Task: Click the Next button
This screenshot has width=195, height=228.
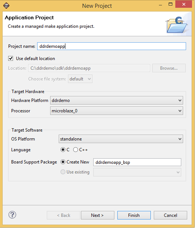Action: (98, 215)
